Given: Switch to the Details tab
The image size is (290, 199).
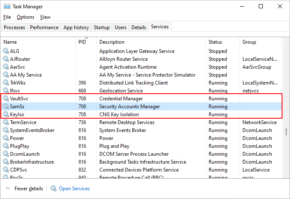Looking at the screenshot, I should point(139,27).
